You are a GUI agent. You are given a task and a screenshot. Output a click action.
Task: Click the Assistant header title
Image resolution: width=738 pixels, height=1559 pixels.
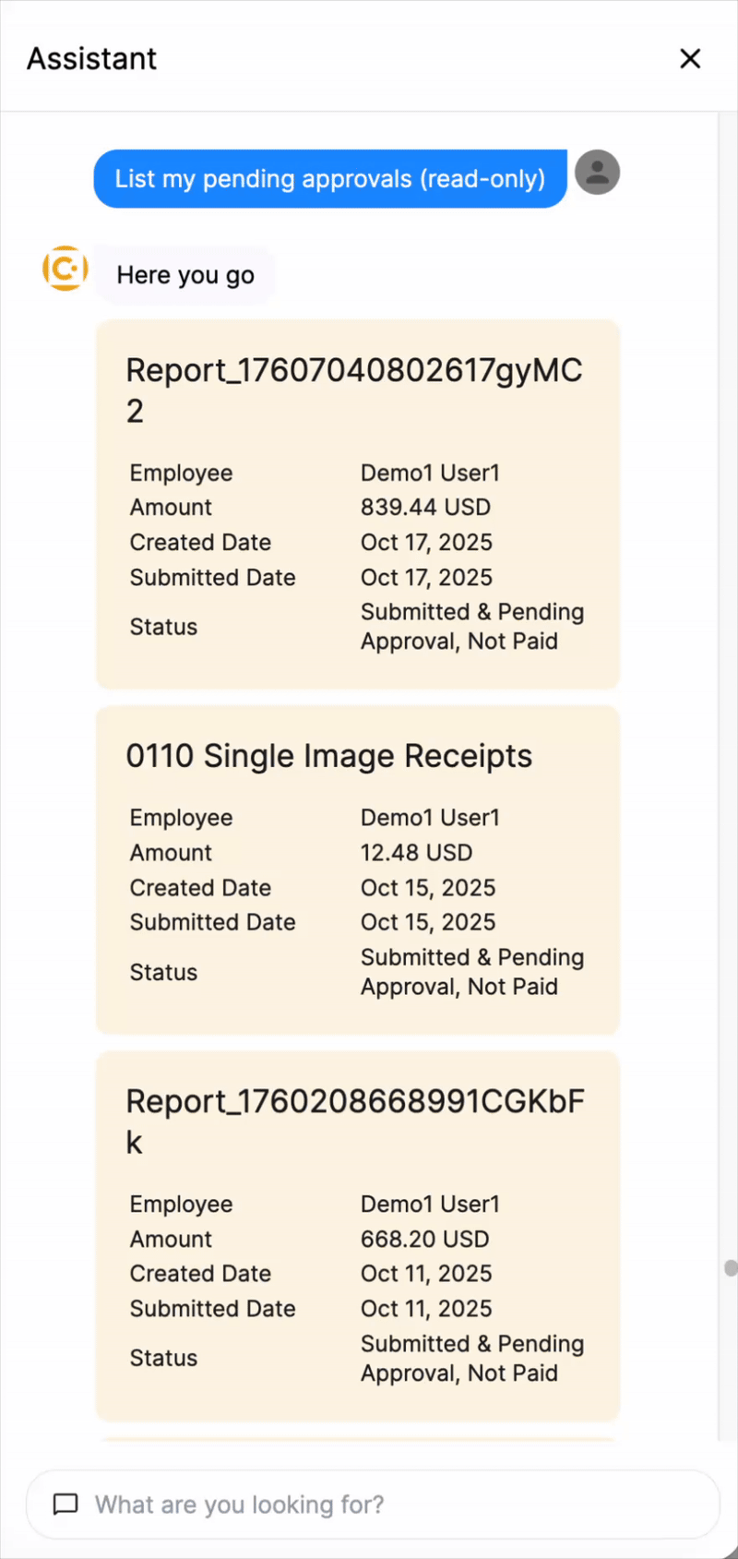click(92, 58)
